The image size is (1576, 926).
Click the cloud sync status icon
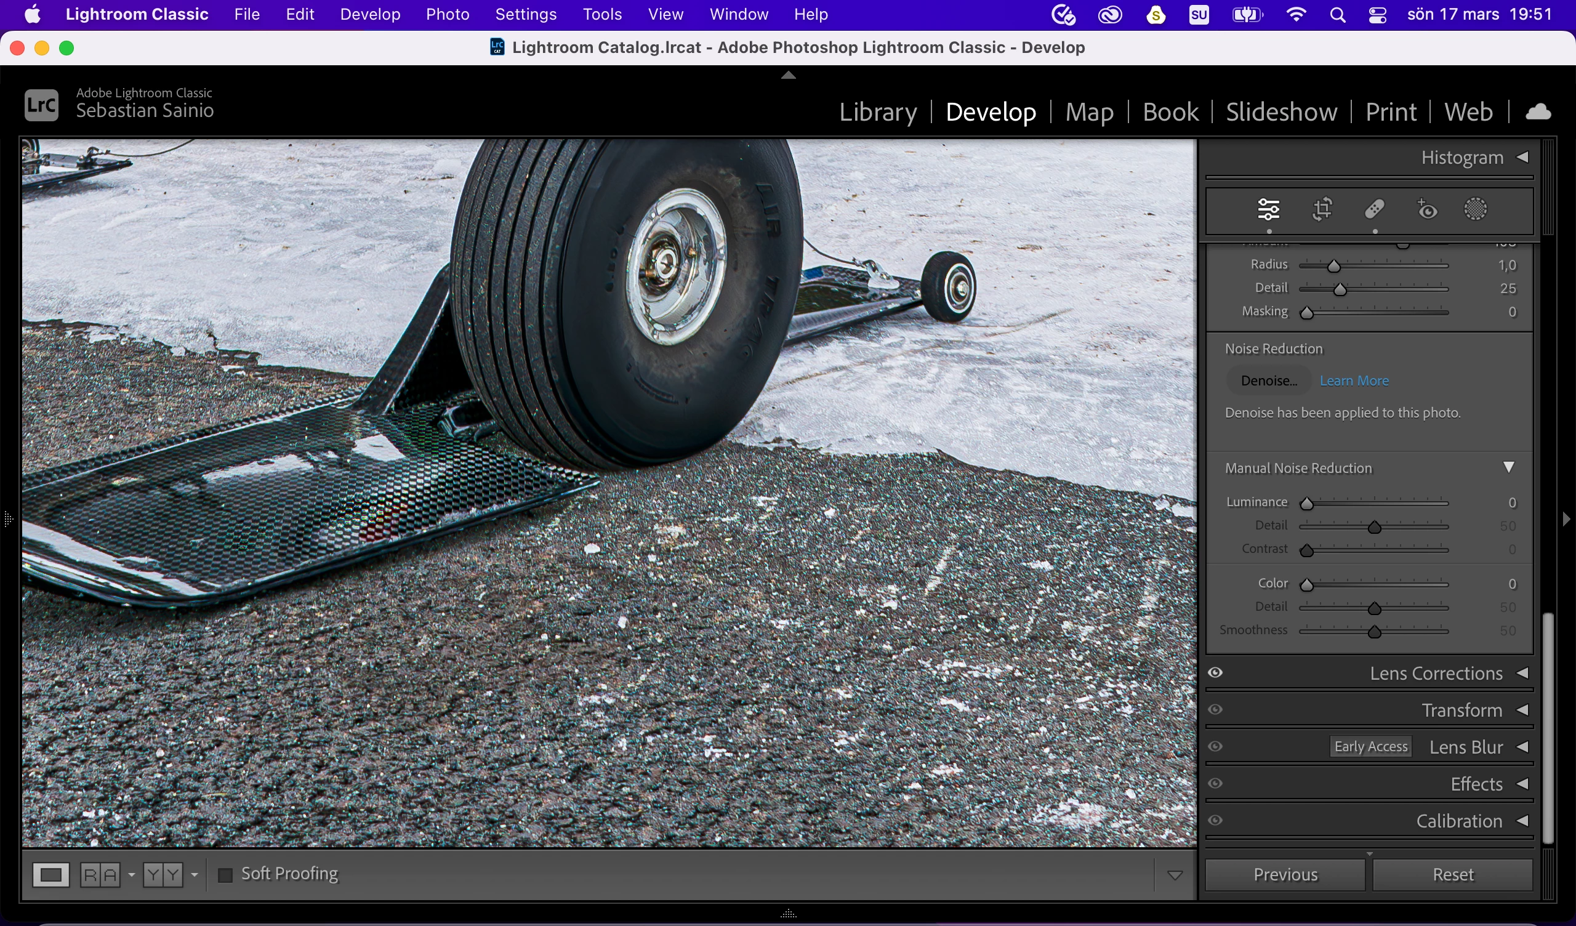[1538, 112]
